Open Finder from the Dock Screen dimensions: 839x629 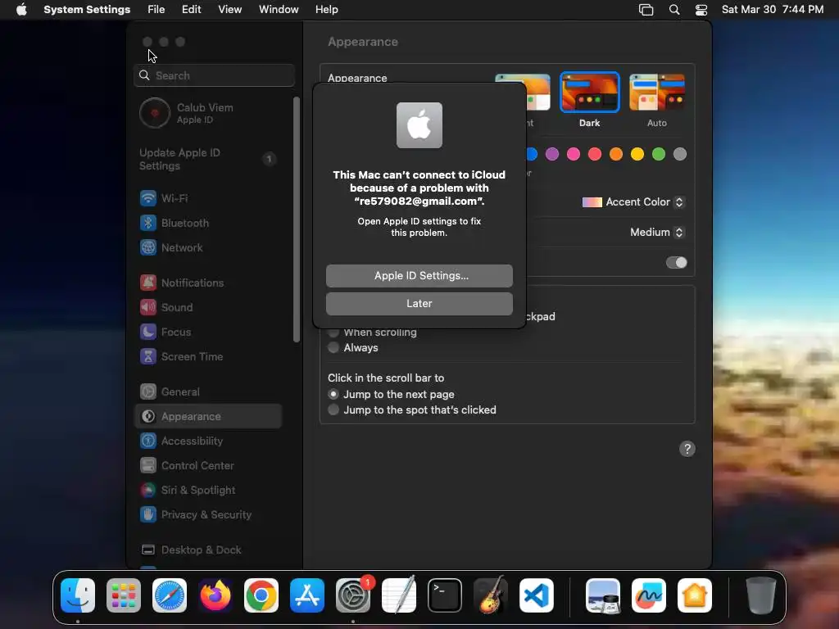pyautogui.click(x=78, y=595)
